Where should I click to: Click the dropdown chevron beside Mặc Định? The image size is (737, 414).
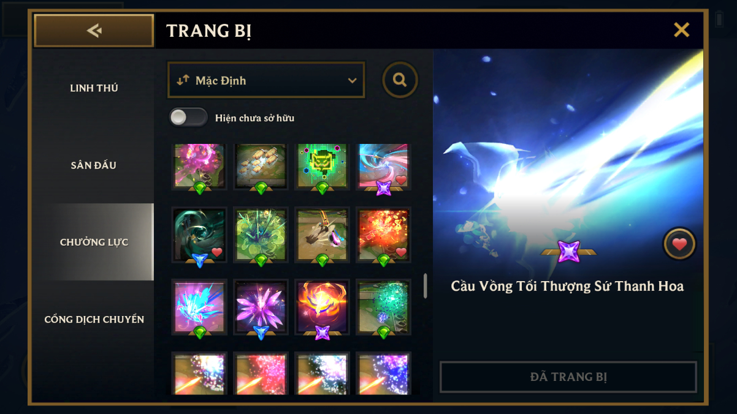coord(352,80)
